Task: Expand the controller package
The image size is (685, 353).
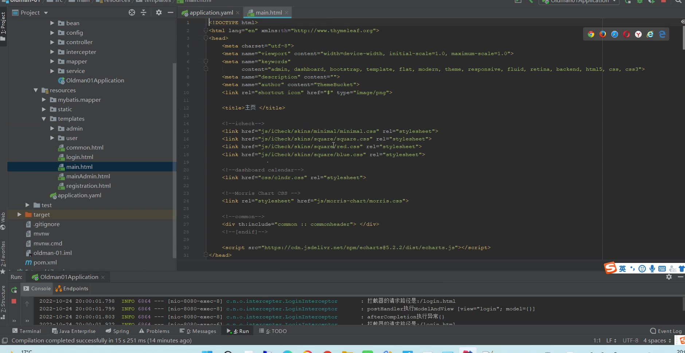Action: click(x=52, y=42)
